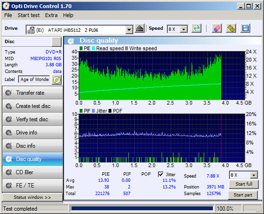Open the File menu

(8, 15)
